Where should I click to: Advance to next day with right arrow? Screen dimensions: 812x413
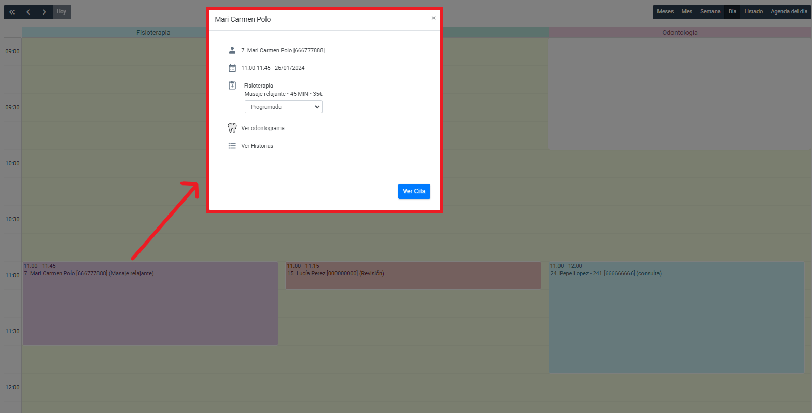pyautogui.click(x=45, y=12)
